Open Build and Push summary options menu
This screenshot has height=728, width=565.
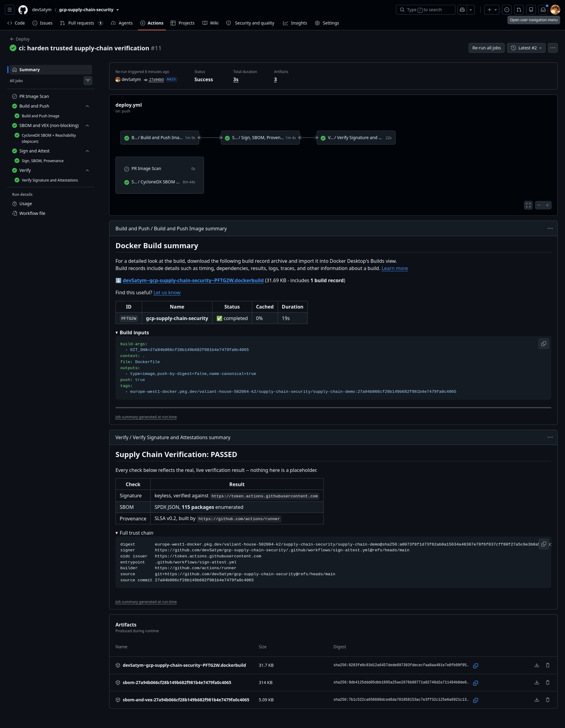click(550, 228)
